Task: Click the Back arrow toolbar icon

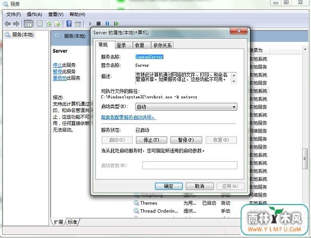Action: [x=7, y=24]
